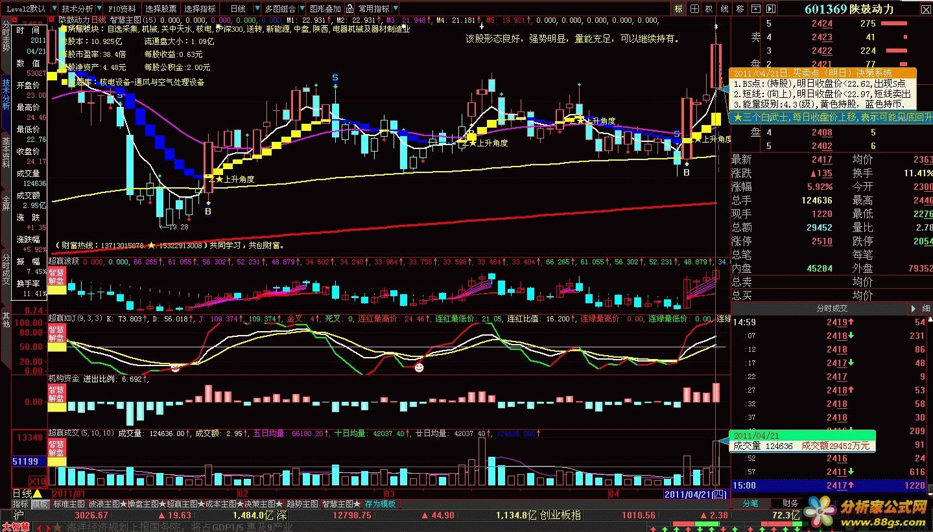Viewport: 933px width, 532px height.
Task: Click the 图形叠加 toolbar item
Action: tap(325, 9)
